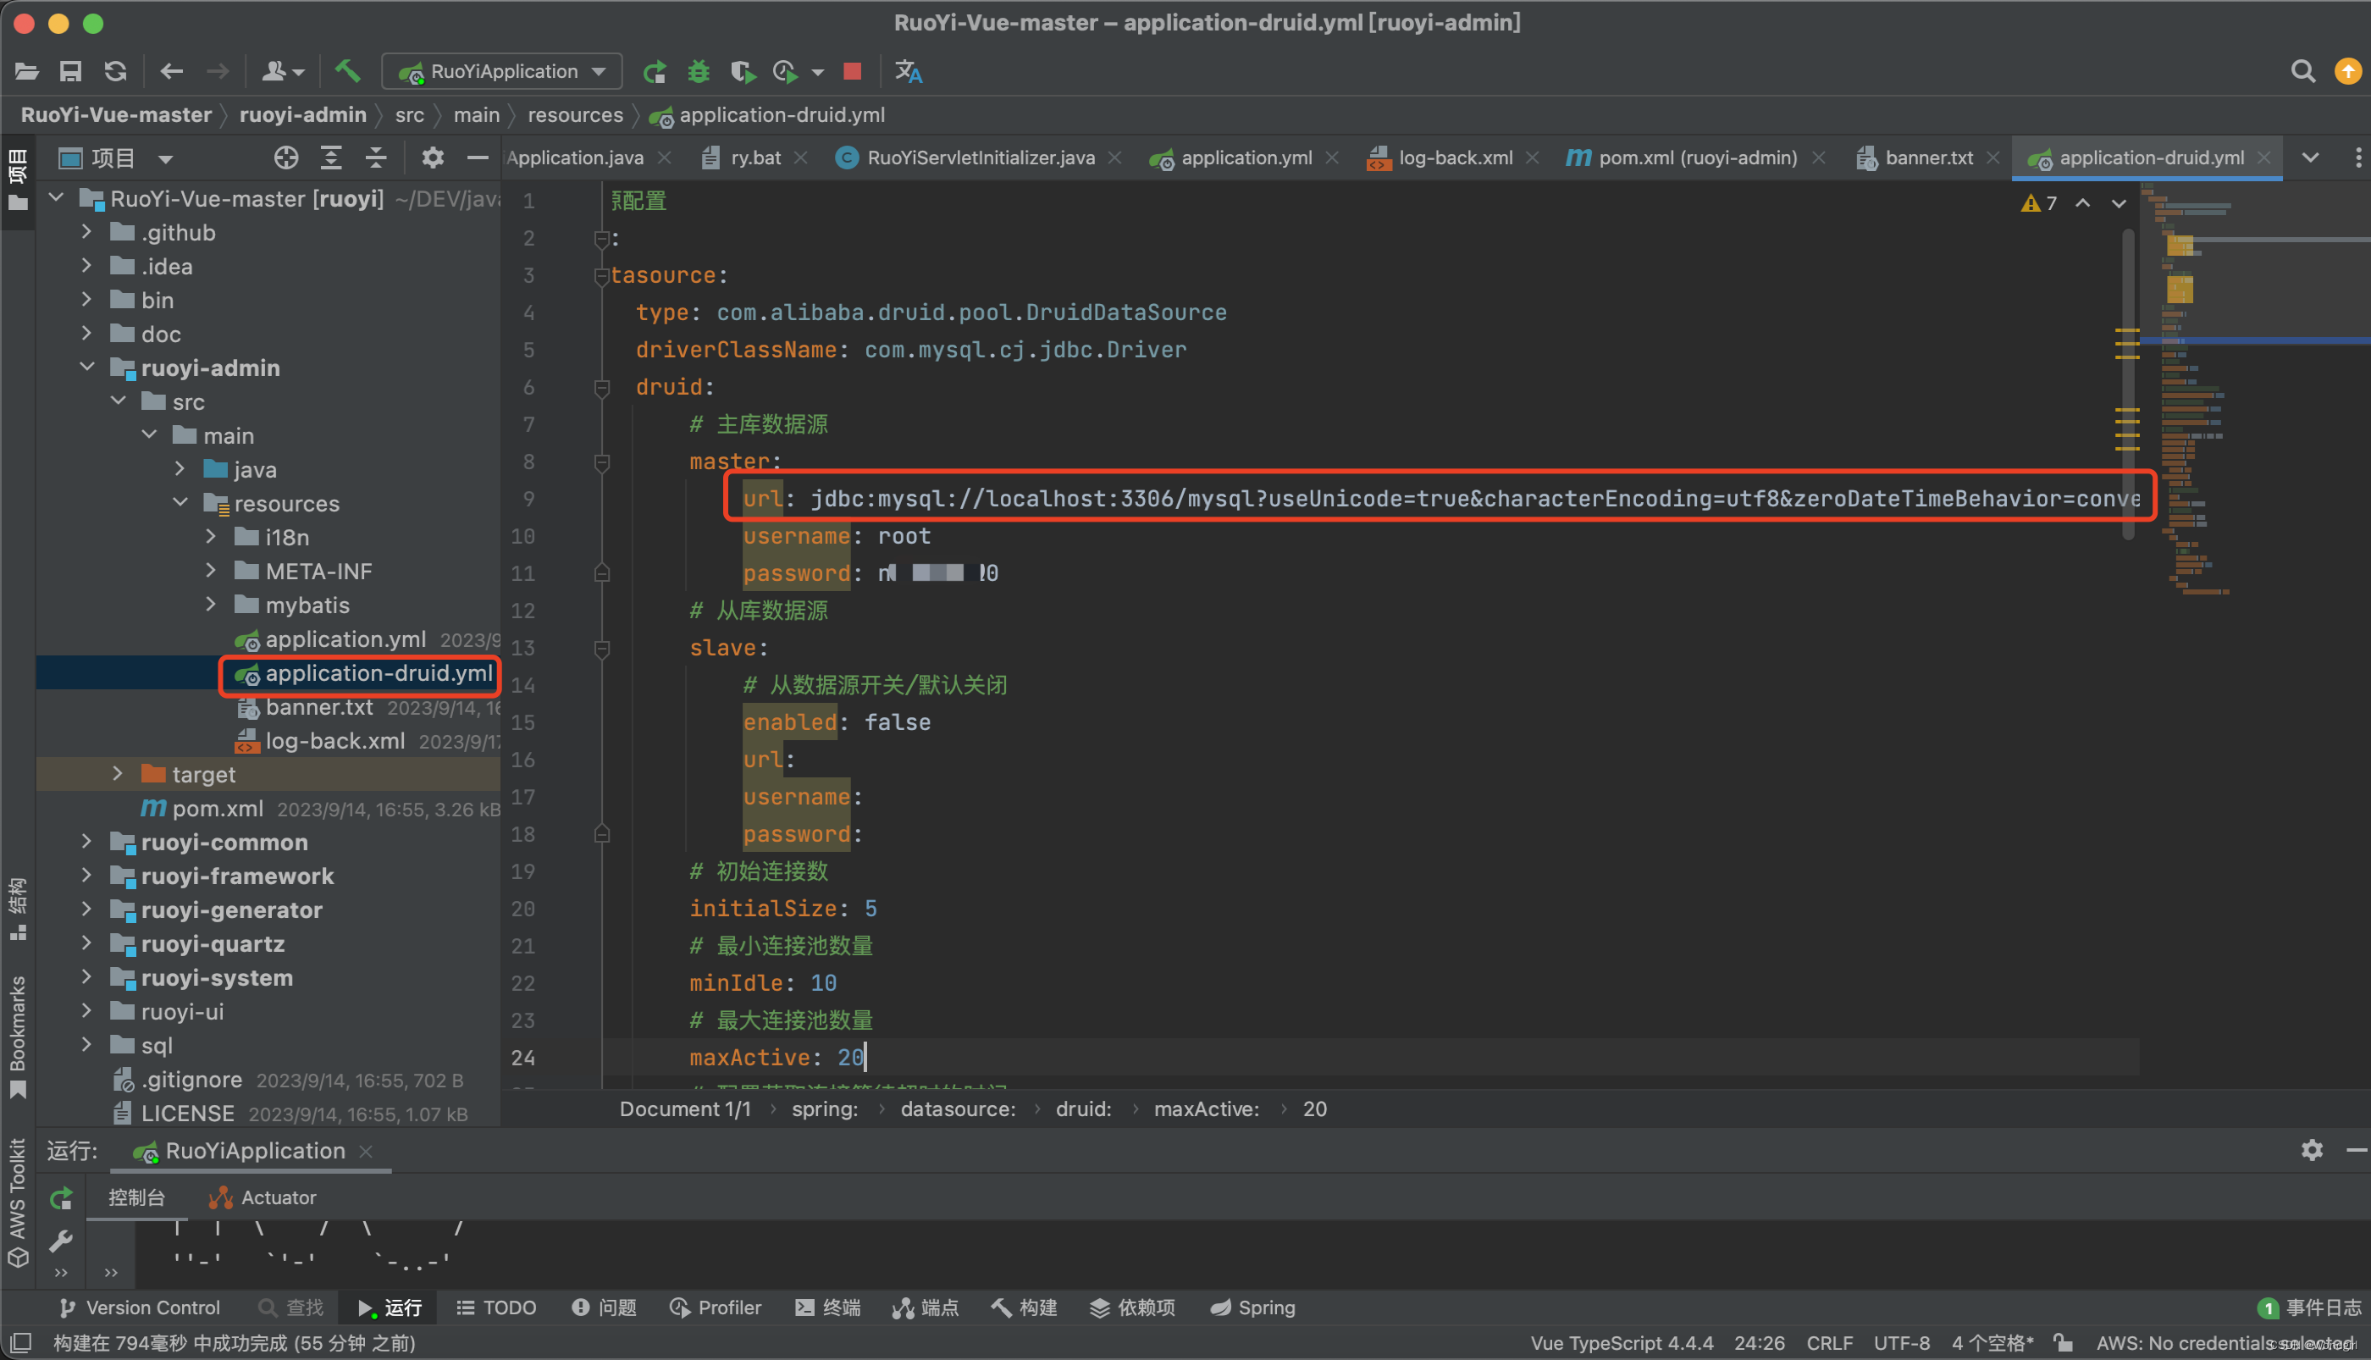Close the application-druid.yml tab

coord(2263,158)
